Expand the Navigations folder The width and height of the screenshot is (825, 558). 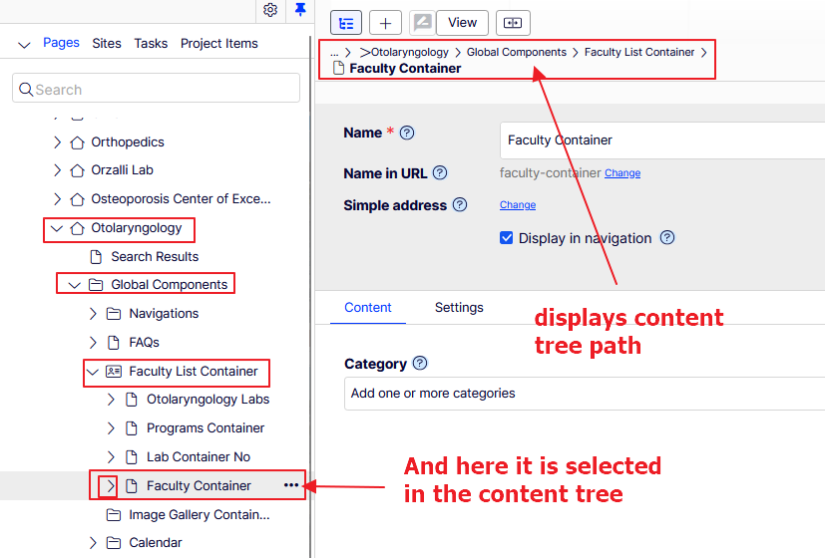click(x=93, y=314)
